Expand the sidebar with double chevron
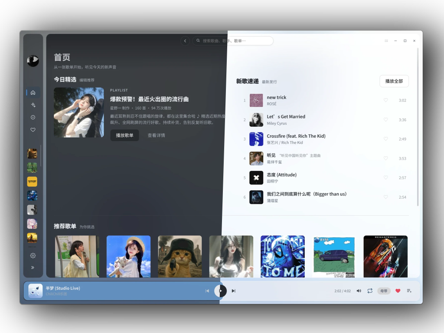Viewport: 444px width, 333px height. 33,268
